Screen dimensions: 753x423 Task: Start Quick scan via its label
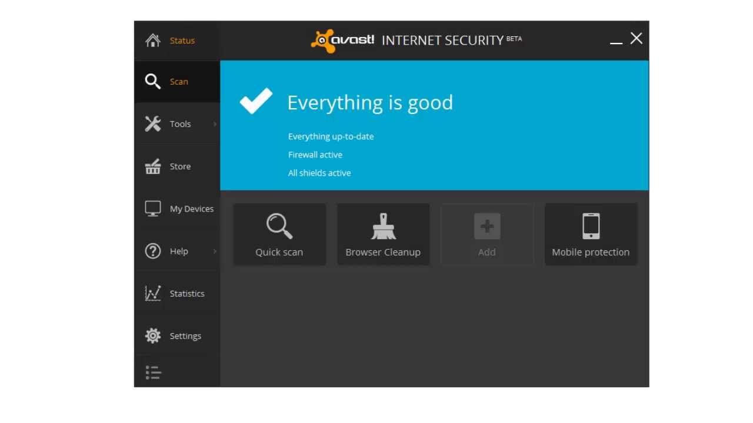point(279,252)
